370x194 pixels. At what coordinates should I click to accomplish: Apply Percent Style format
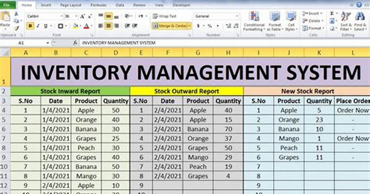(x=209, y=26)
